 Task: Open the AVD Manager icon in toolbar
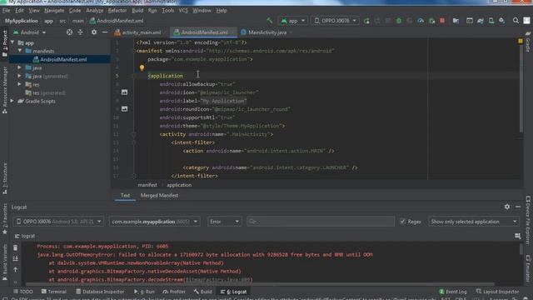[x=491, y=21]
